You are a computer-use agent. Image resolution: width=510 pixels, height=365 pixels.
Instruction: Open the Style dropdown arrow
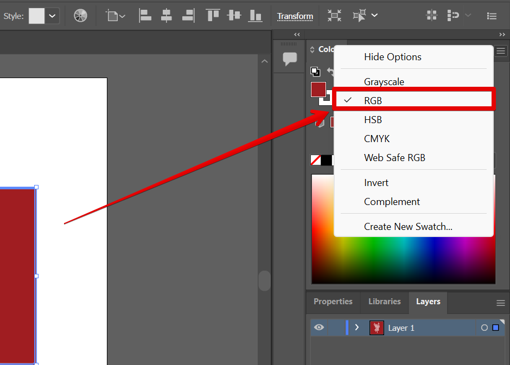coord(52,16)
